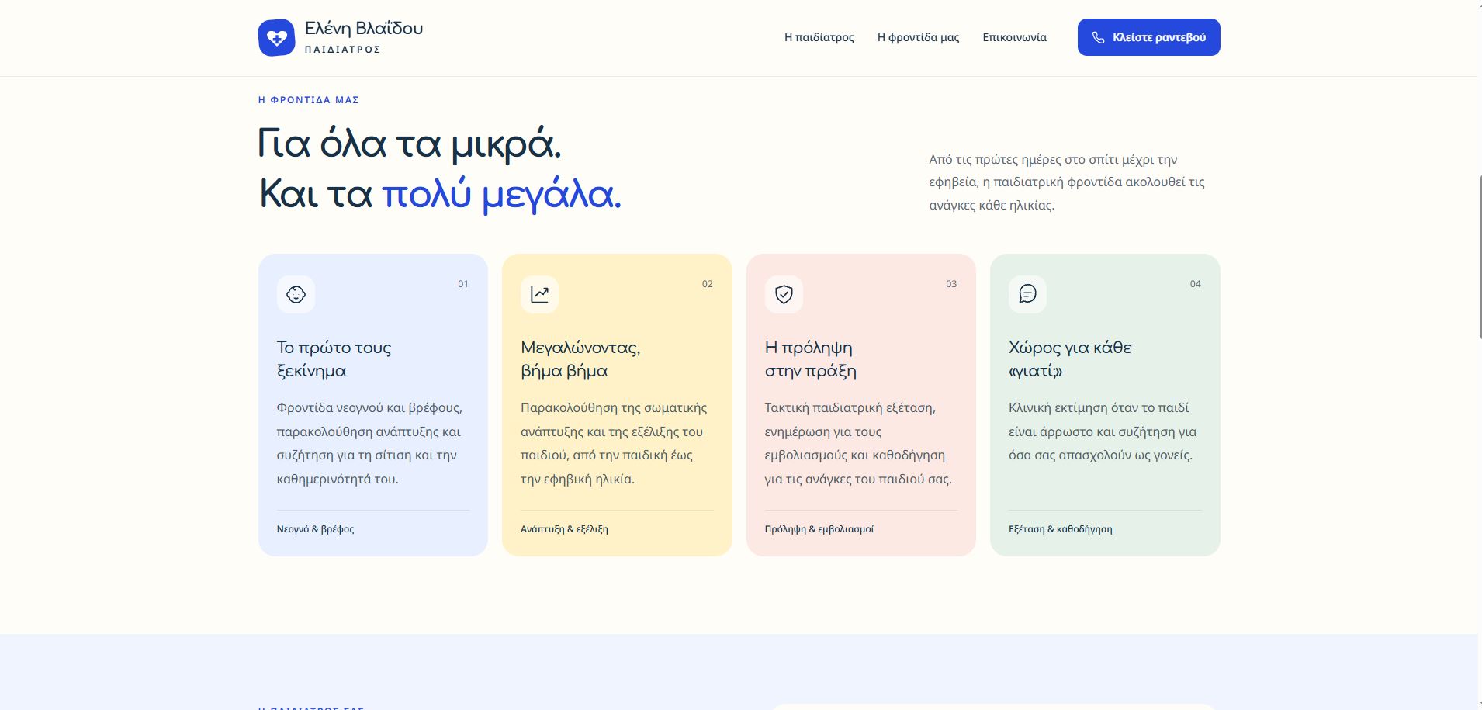
Task: Click the 'Για όλα τα μικρά.' heading line
Action: click(409, 144)
